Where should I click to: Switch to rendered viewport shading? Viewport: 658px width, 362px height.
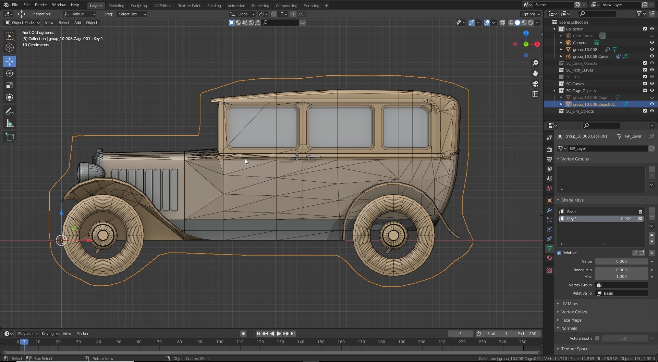point(531,23)
